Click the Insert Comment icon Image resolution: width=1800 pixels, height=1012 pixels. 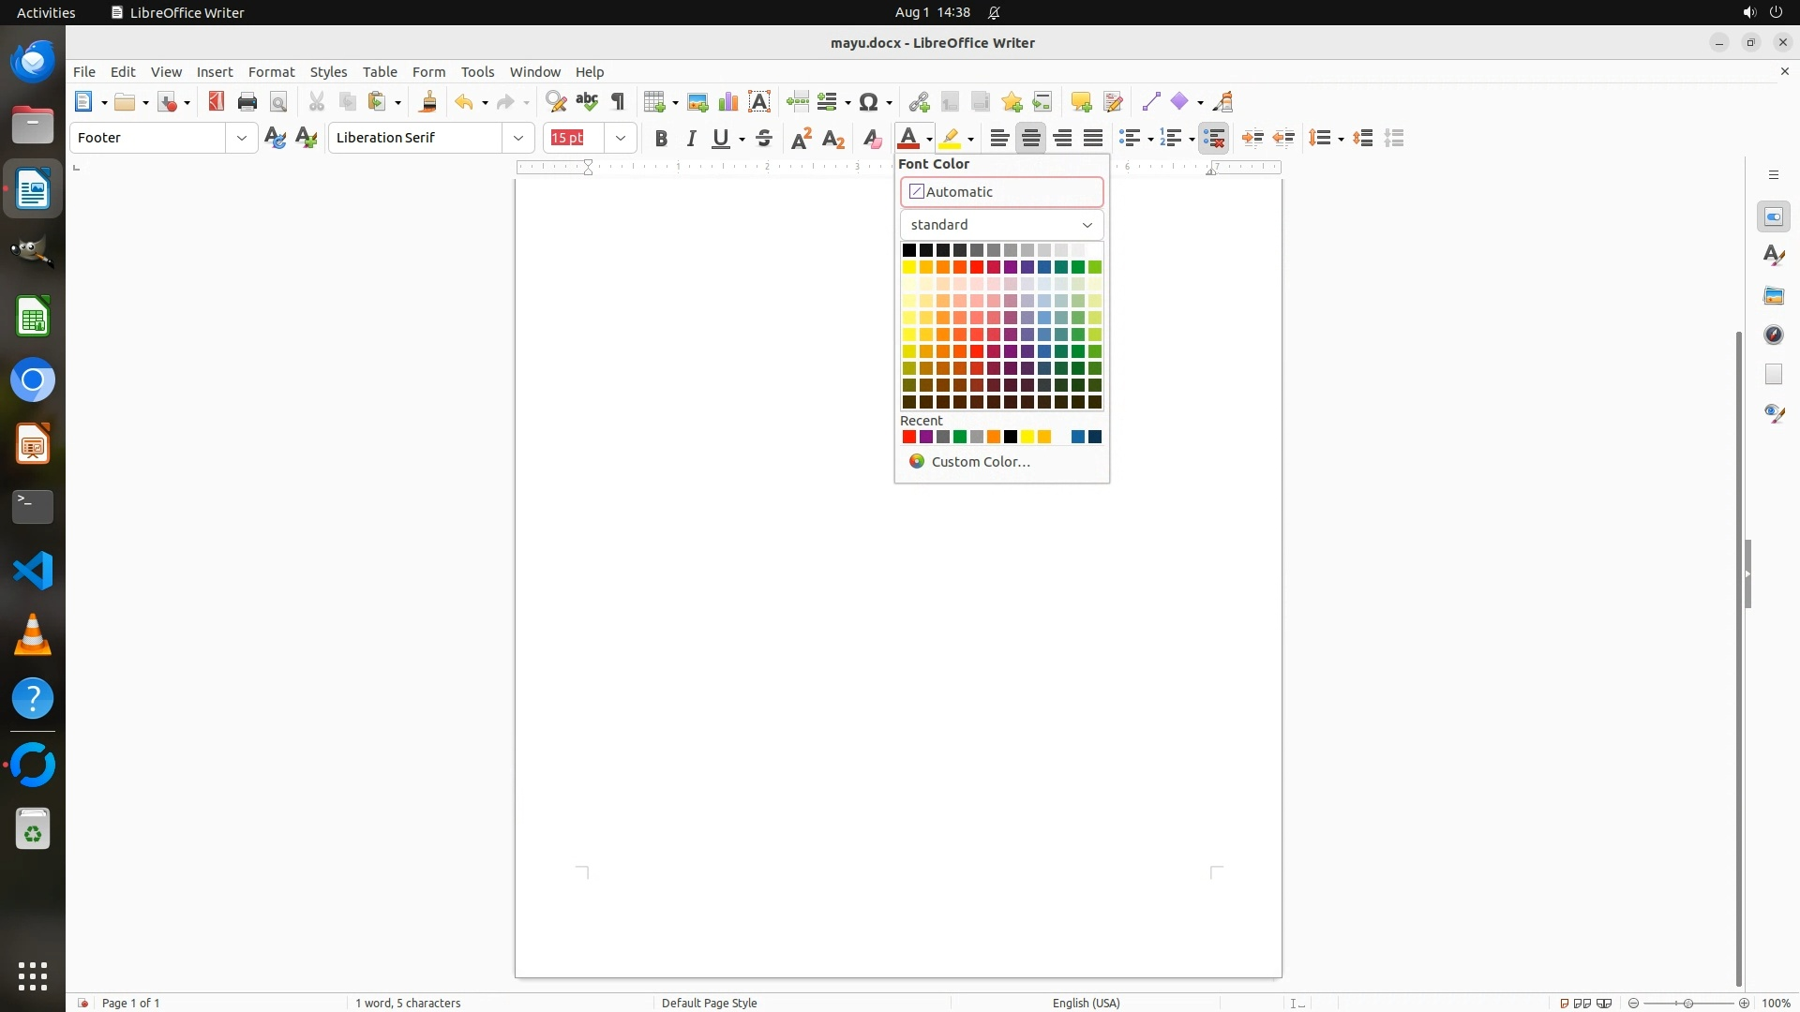[x=1081, y=102]
